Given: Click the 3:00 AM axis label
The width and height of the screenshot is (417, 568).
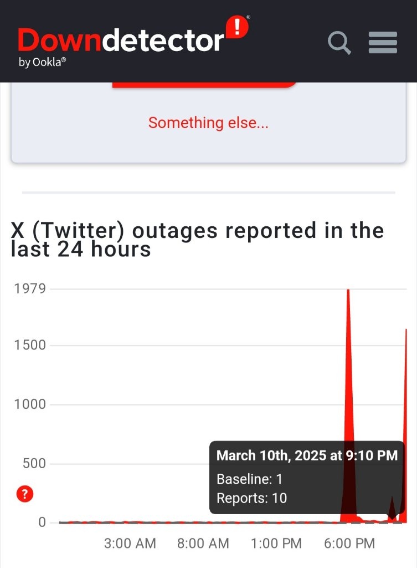Looking at the screenshot, I should coord(130,544).
